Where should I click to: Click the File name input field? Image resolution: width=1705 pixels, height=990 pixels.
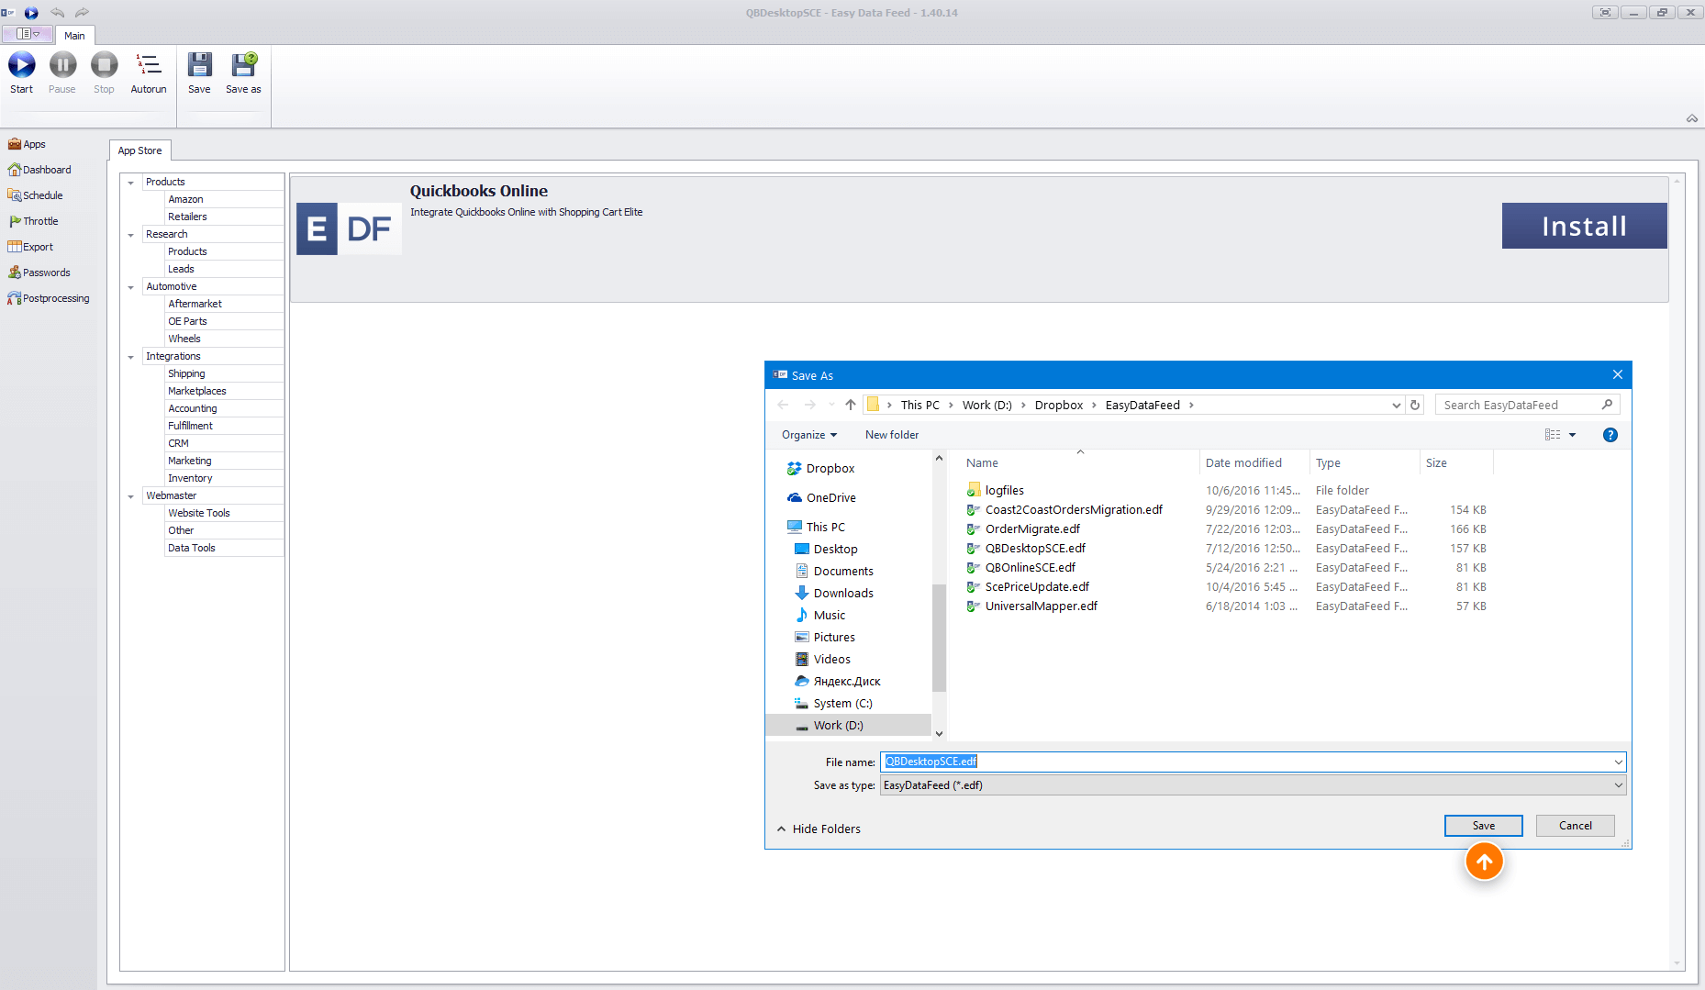click(1245, 762)
